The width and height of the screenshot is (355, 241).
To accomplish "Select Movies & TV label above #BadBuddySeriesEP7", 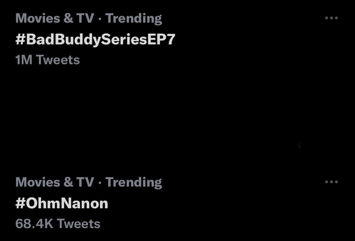I will [x=54, y=18].
